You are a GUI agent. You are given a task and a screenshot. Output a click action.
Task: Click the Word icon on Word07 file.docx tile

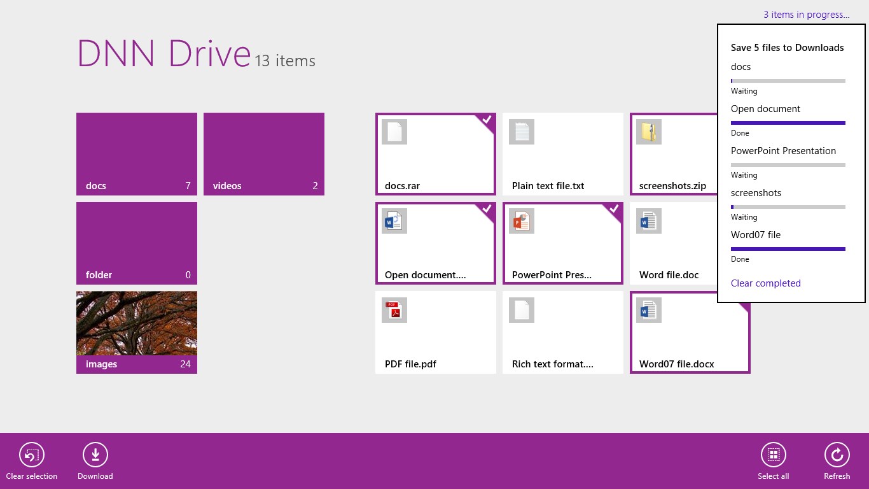point(649,310)
